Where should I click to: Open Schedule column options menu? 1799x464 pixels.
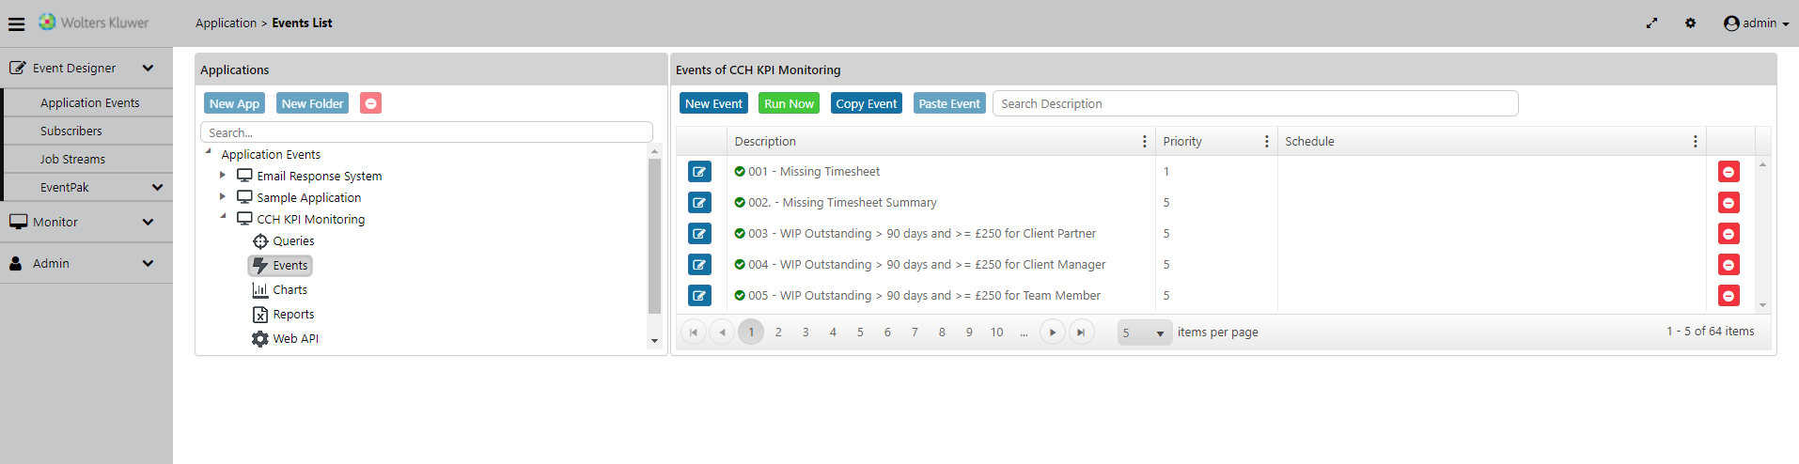pyautogui.click(x=1695, y=142)
